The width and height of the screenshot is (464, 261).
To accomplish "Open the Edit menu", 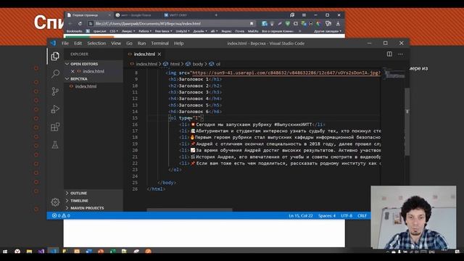I will click(x=78, y=43).
